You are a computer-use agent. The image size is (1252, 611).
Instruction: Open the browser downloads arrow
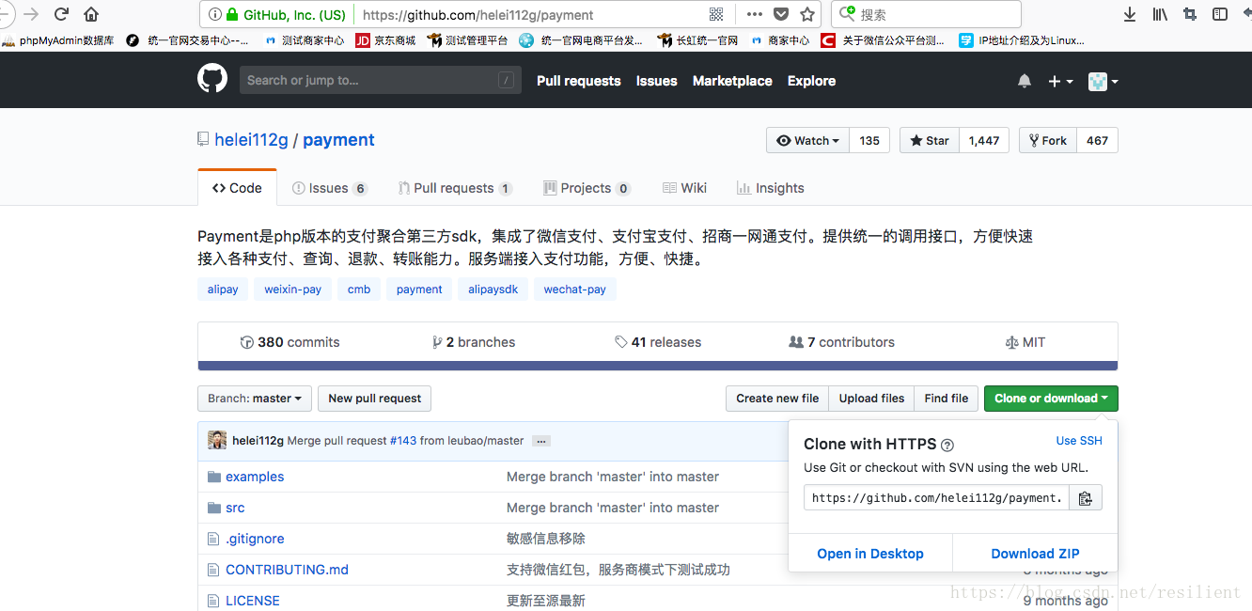1130,14
